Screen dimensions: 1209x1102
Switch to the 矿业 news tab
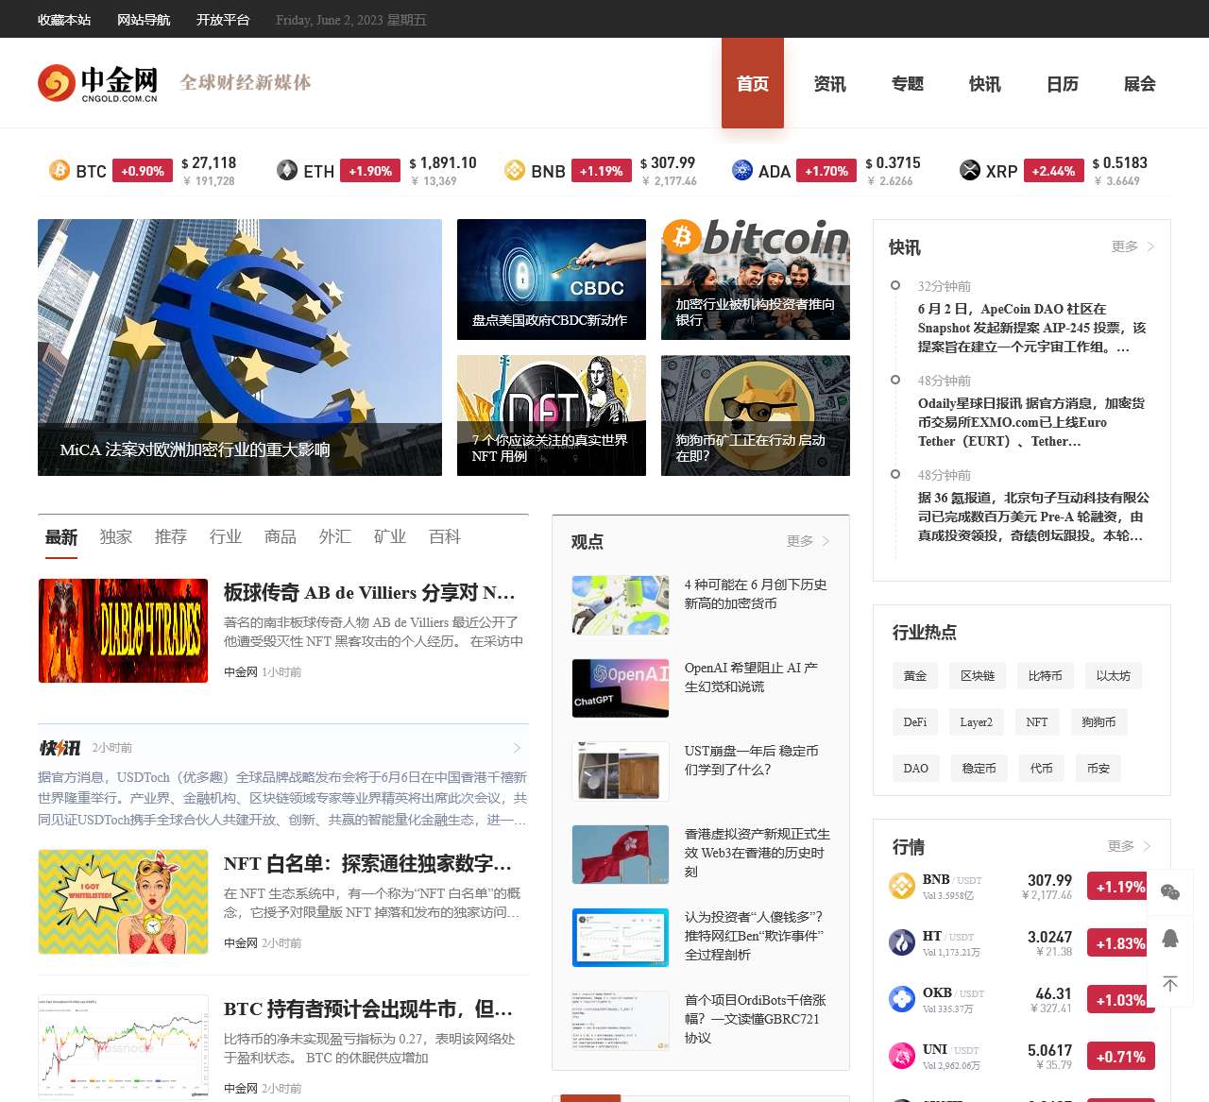(390, 537)
